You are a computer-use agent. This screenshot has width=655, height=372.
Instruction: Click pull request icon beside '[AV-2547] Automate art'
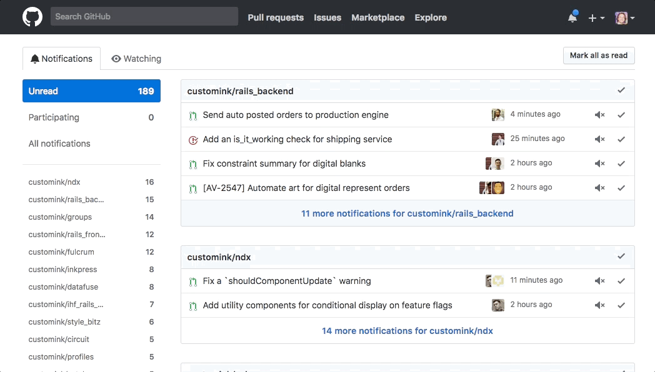point(193,188)
